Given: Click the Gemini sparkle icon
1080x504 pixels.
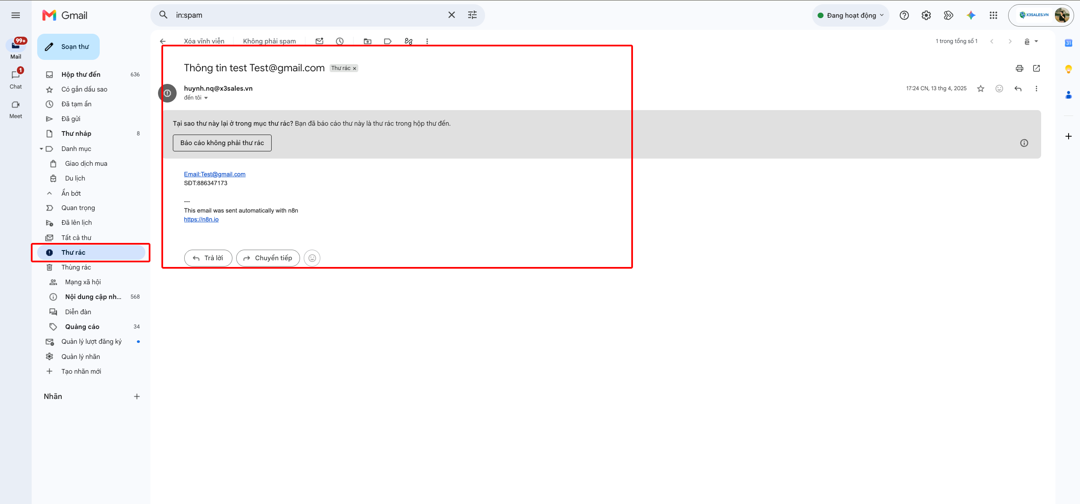Looking at the screenshot, I should [971, 15].
